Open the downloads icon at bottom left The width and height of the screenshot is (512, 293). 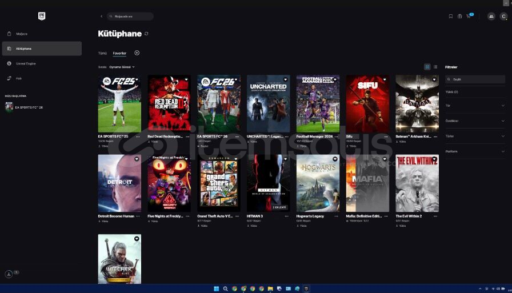[x=9, y=274]
